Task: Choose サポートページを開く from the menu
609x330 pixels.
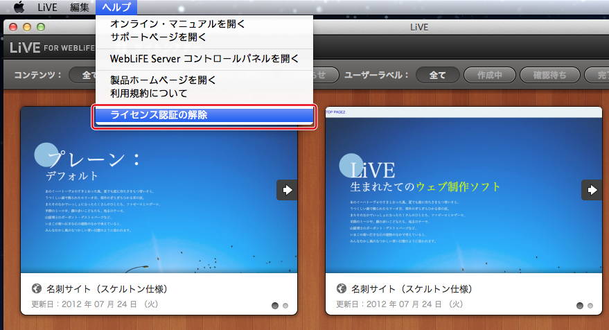Action: point(204,37)
